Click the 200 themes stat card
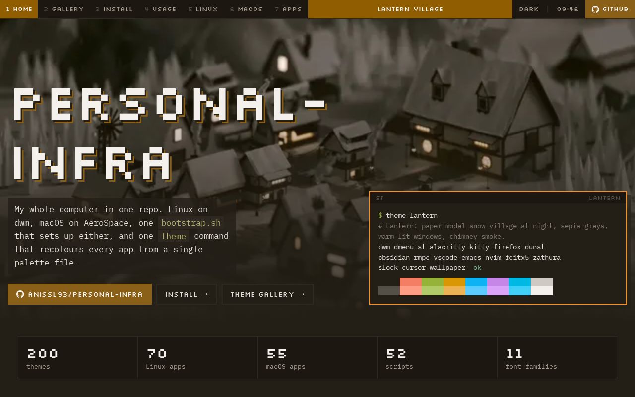The width and height of the screenshot is (635, 397). click(78, 358)
